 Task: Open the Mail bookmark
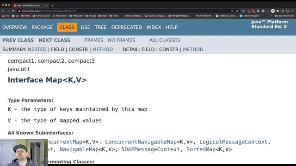(6, 16)
